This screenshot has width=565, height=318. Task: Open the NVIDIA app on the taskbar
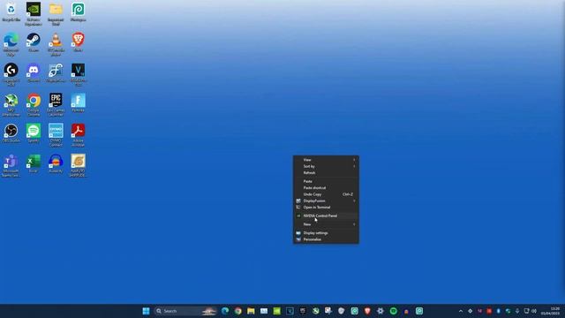click(276, 311)
